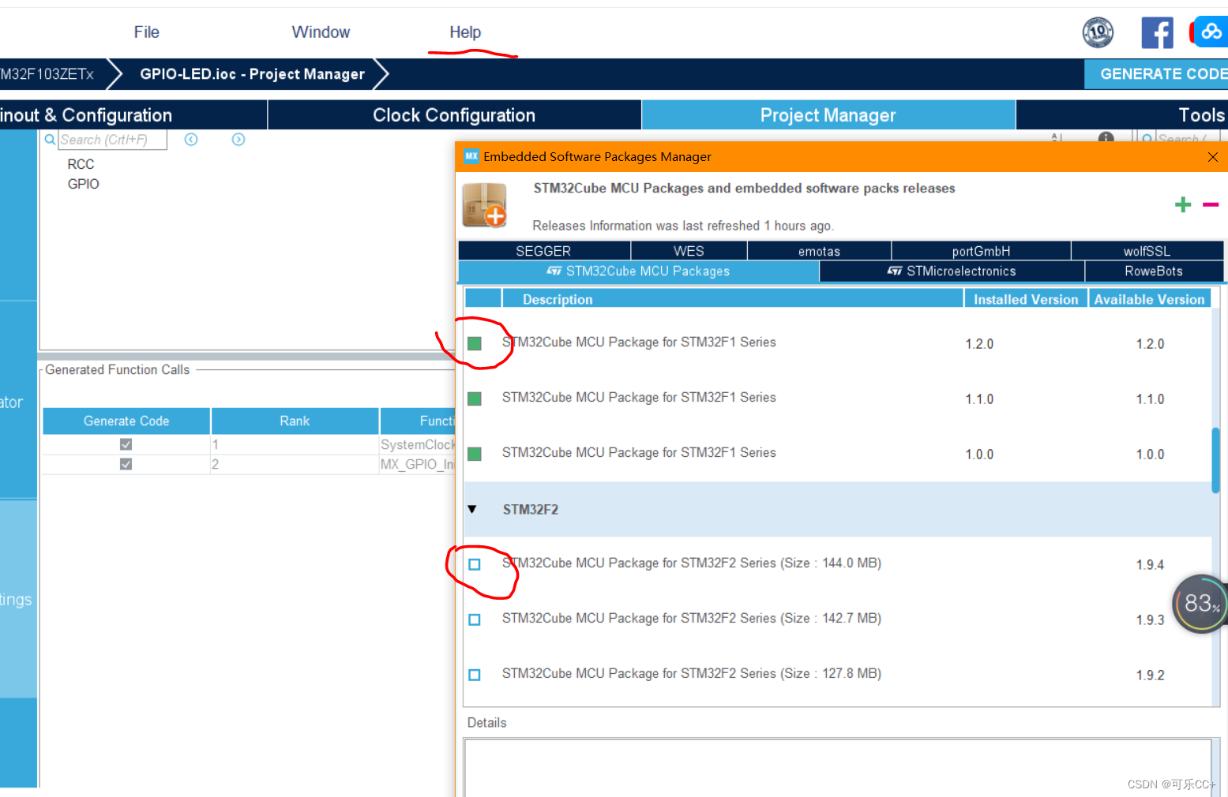1228x797 pixels.
Task: Toggle Generate Code checkbox for rank 1
Action: click(126, 444)
